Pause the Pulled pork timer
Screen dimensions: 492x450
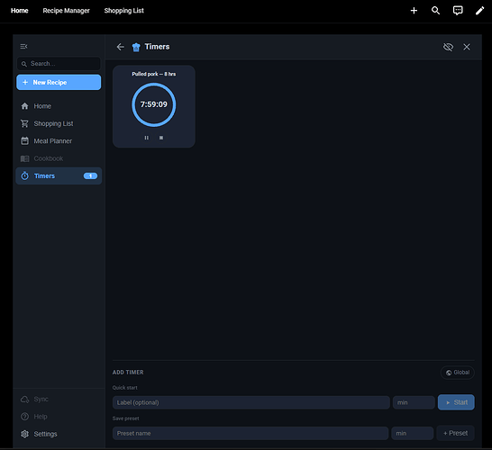[x=147, y=138]
